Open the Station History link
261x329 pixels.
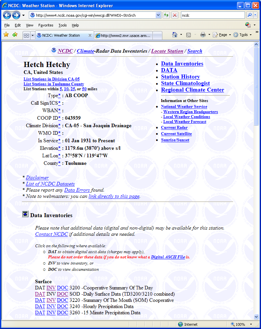point(180,77)
